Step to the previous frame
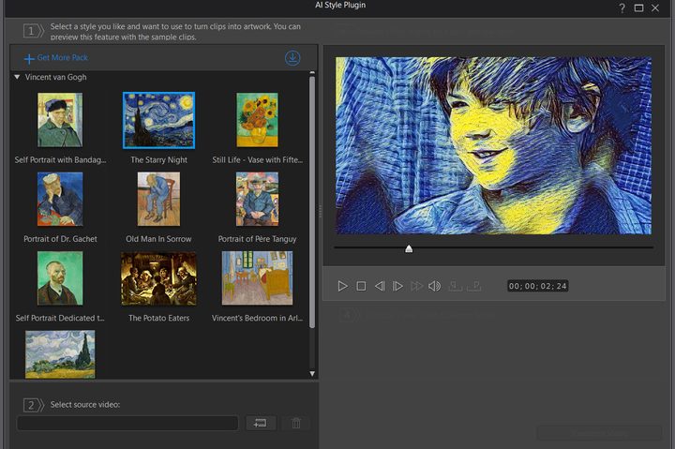The height and width of the screenshot is (449, 675). (380, 286)
